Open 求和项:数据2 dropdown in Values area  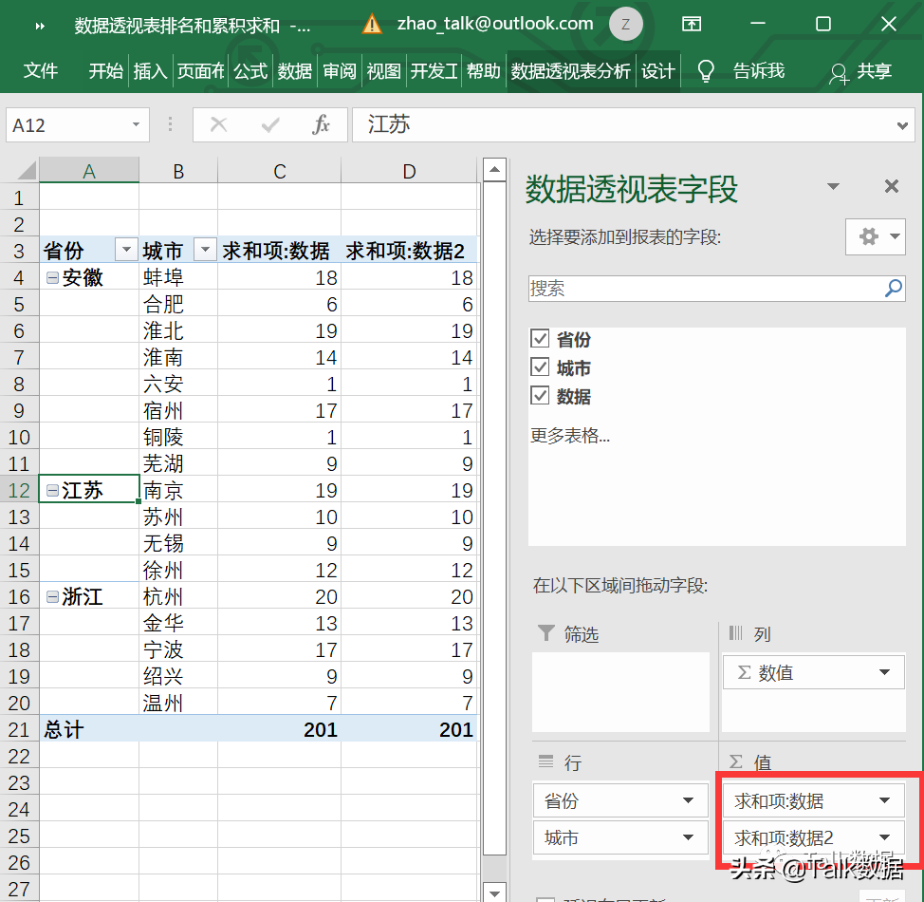coord(884,837)
